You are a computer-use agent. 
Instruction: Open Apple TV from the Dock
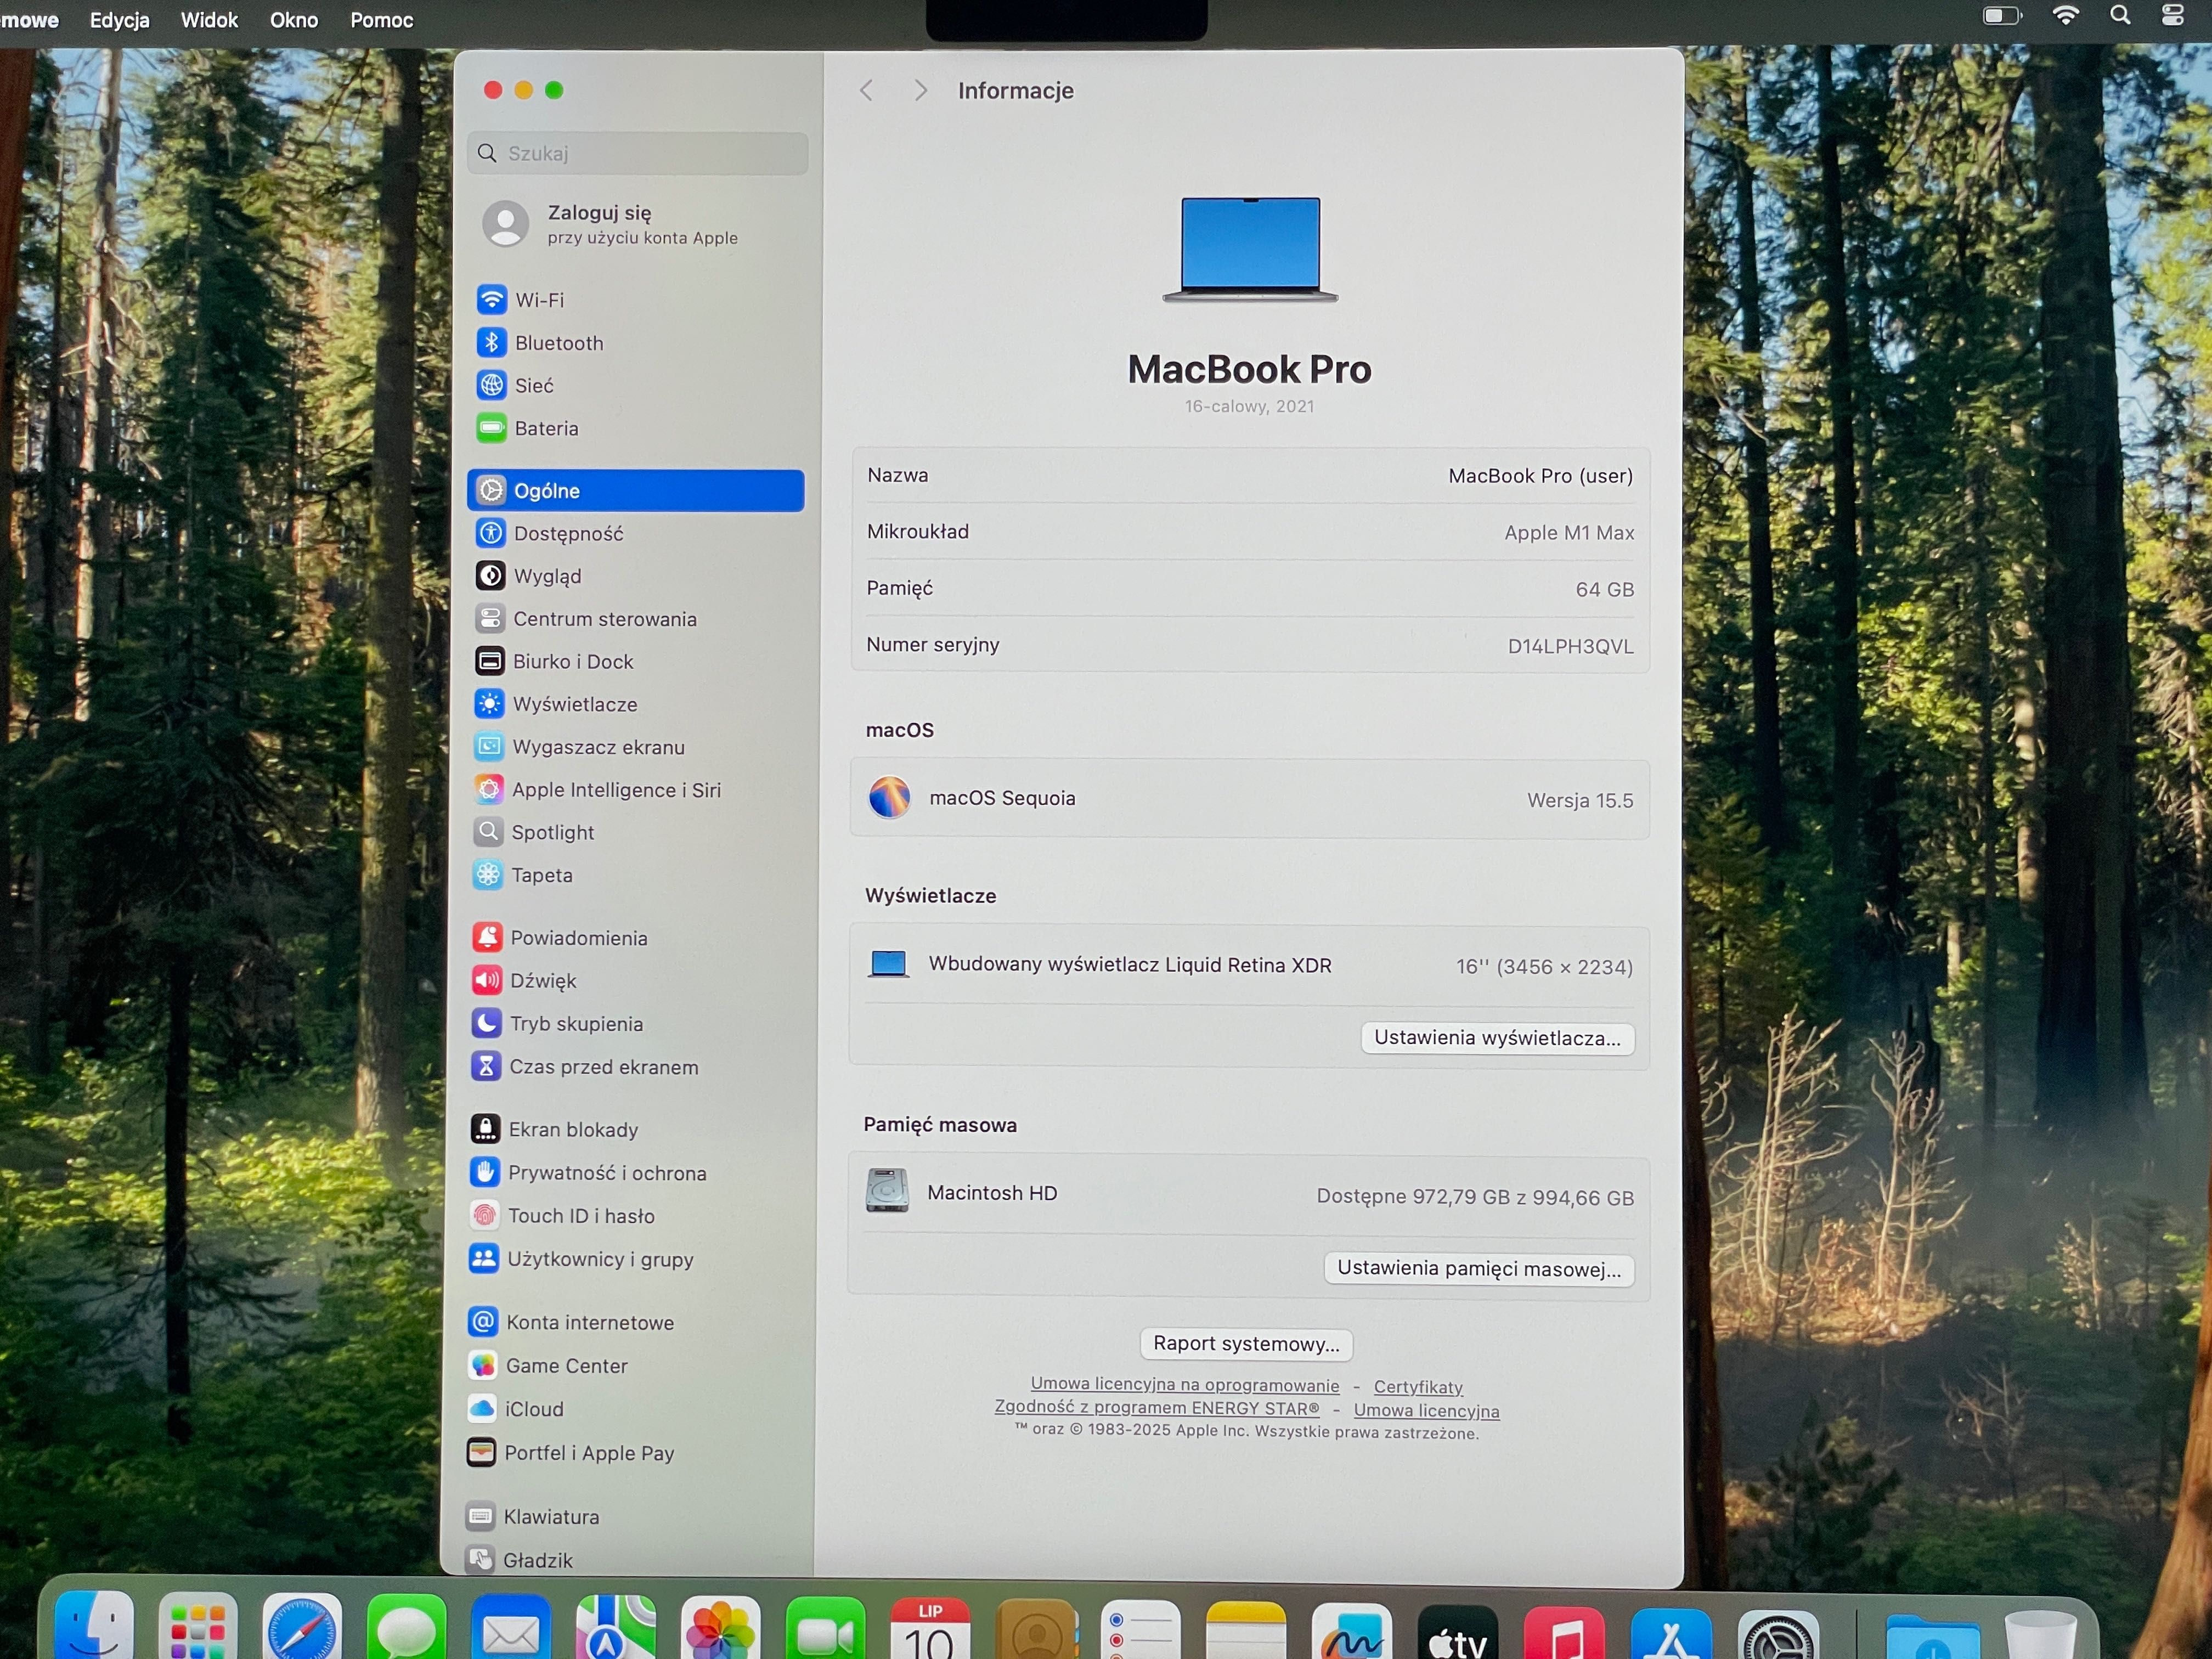point(1458,1632)
